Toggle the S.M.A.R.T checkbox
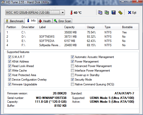The image size is (143, 115). pos(10,57)
